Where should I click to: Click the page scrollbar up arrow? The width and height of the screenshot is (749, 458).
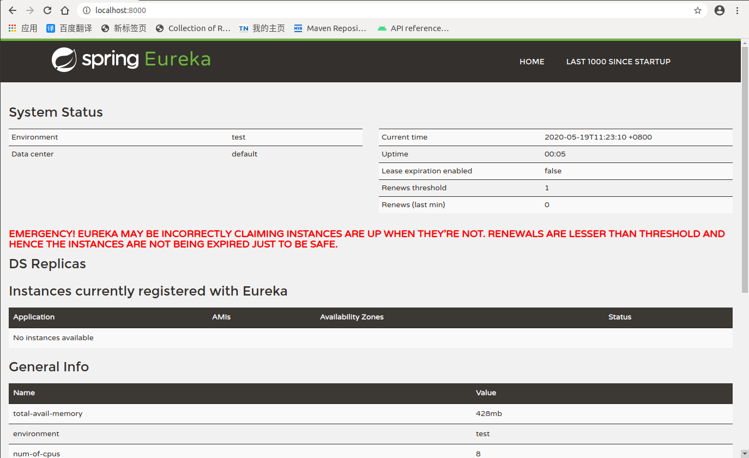click(745, 43)
